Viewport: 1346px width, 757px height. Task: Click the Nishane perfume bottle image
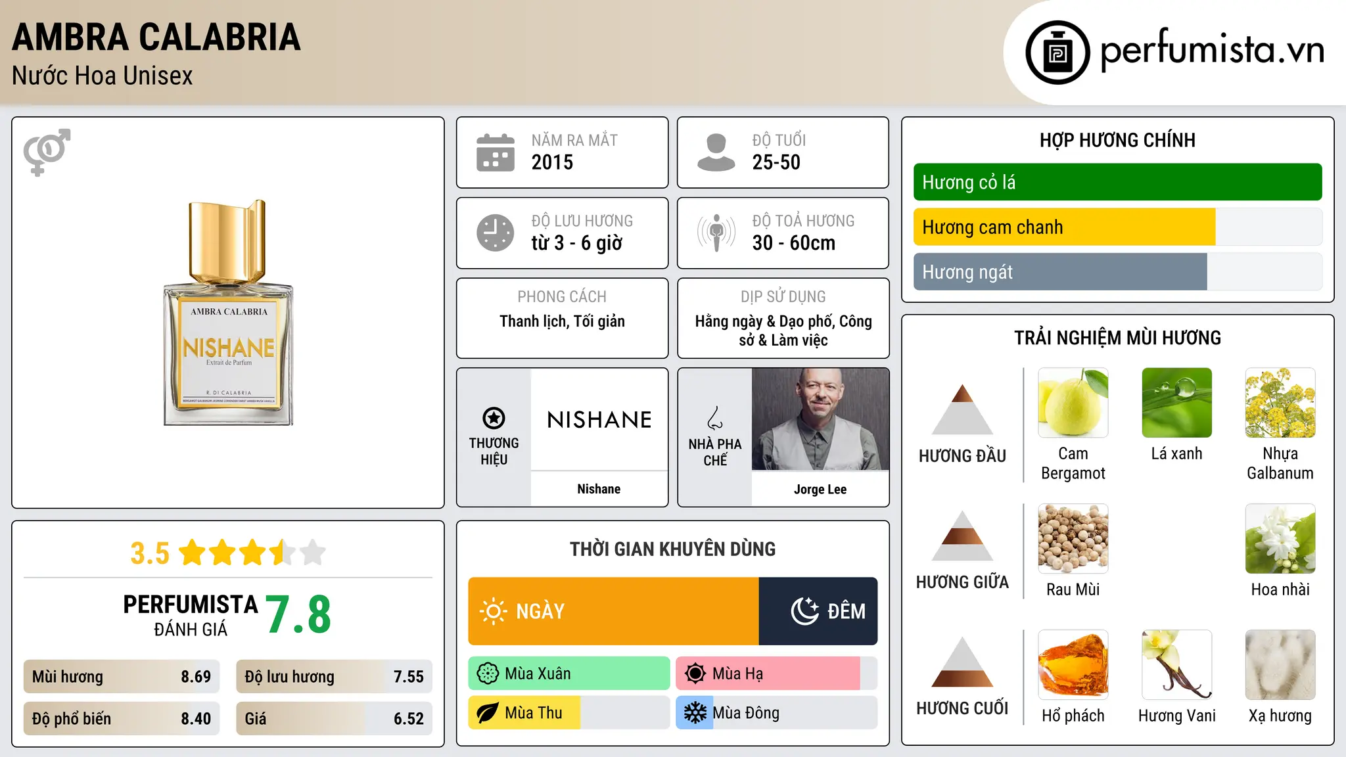pyautogui.click(x=228, y=313)
